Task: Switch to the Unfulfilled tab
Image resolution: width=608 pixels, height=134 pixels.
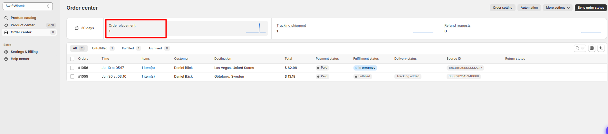Action: (x=103, y=48)
